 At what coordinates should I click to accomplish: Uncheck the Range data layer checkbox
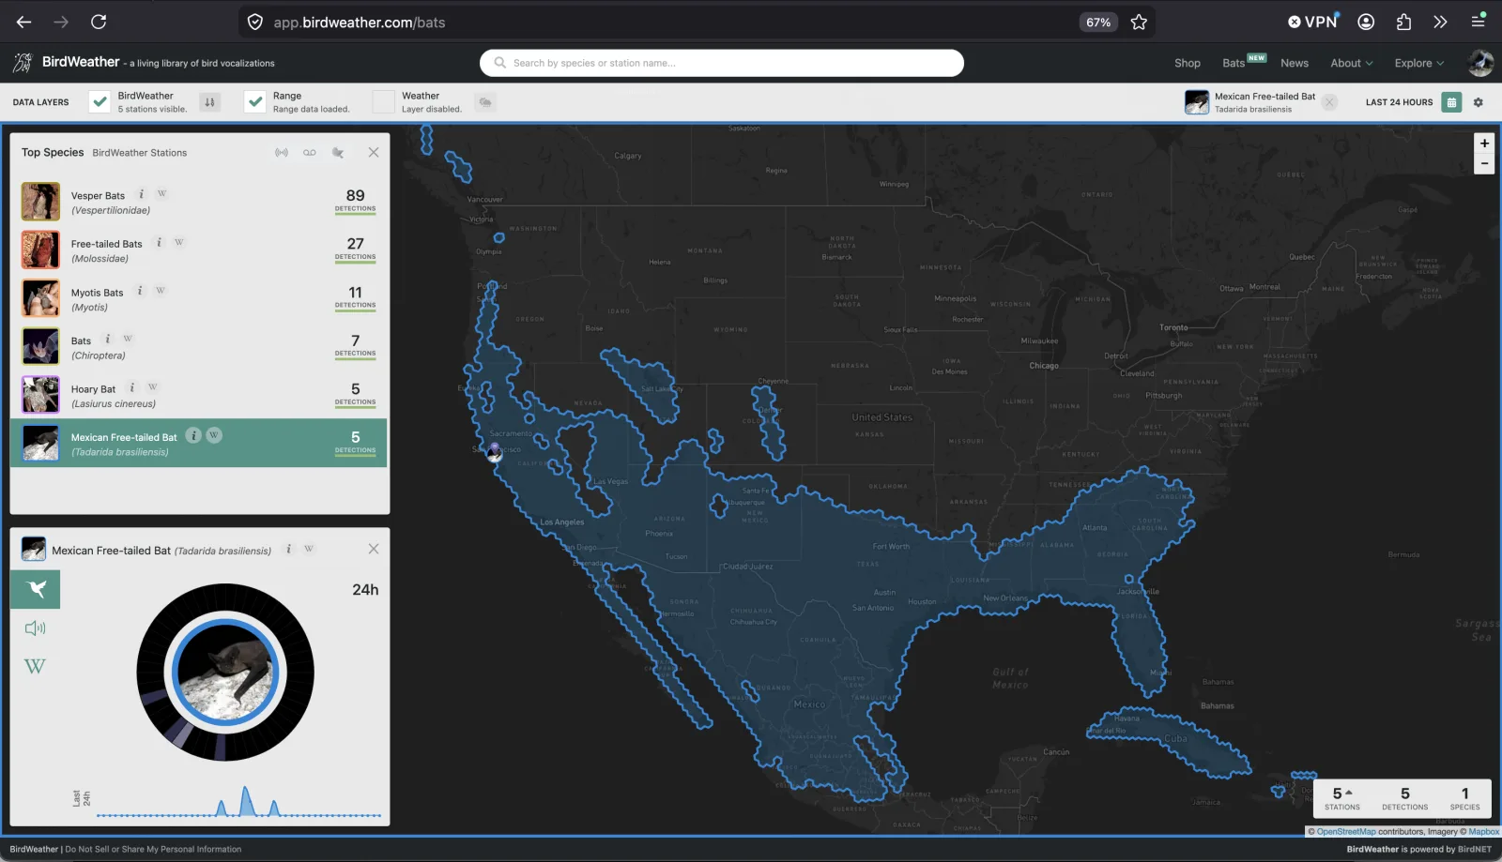point(255,101)
